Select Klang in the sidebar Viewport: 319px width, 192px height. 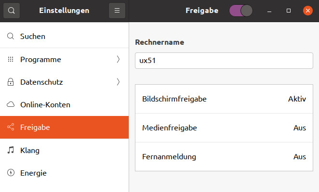tap(64, 150)
